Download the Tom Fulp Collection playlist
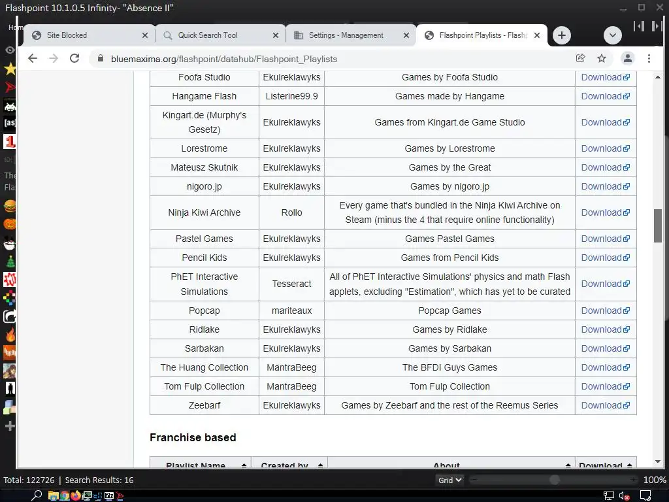Viewport: 669px width, 502px height. coord(605,386)
